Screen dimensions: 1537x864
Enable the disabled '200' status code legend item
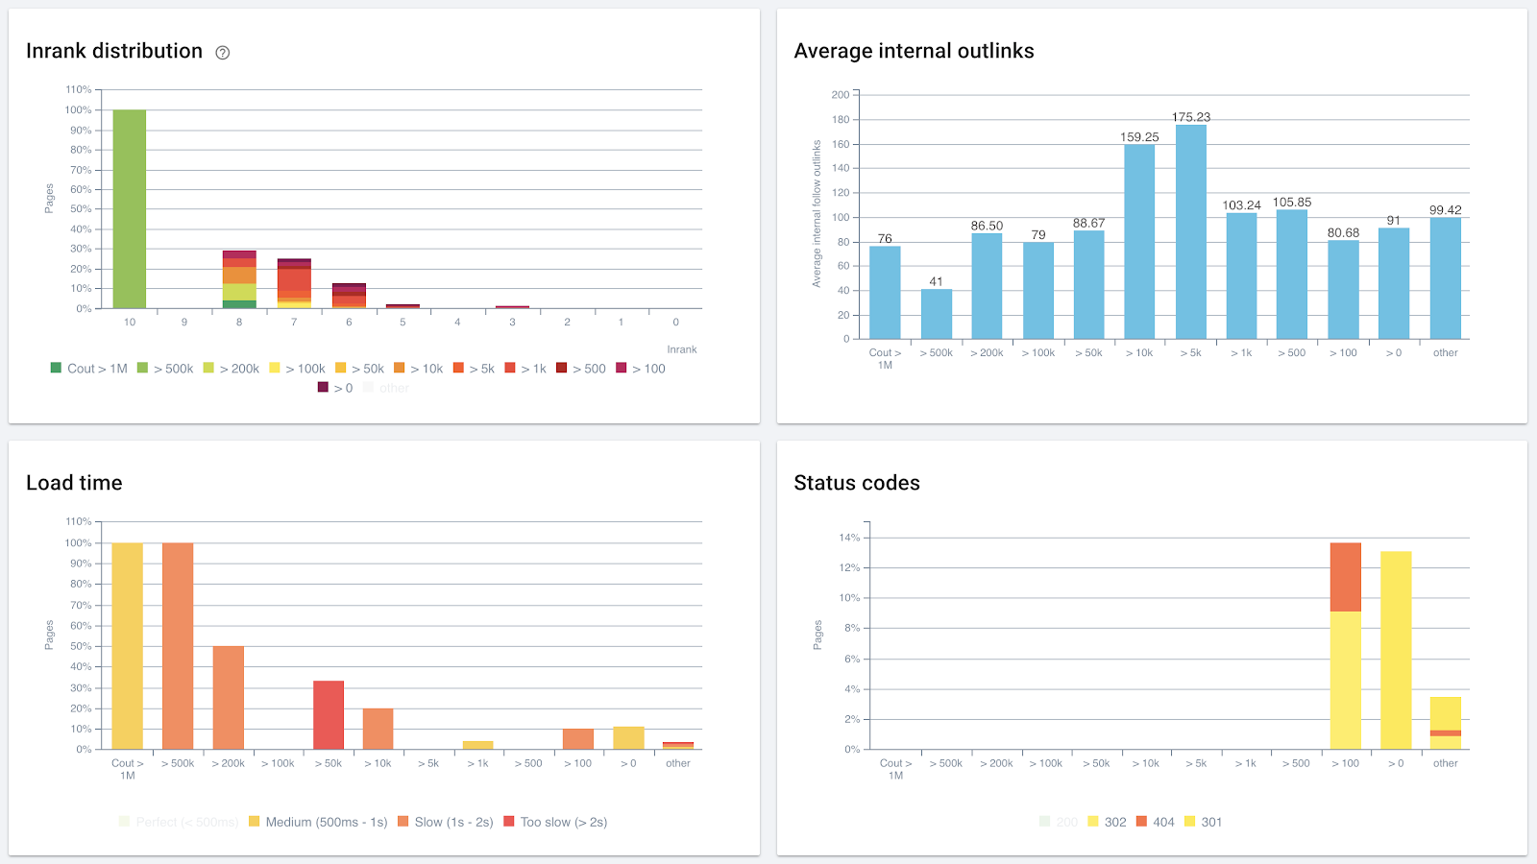[1059, 823]
